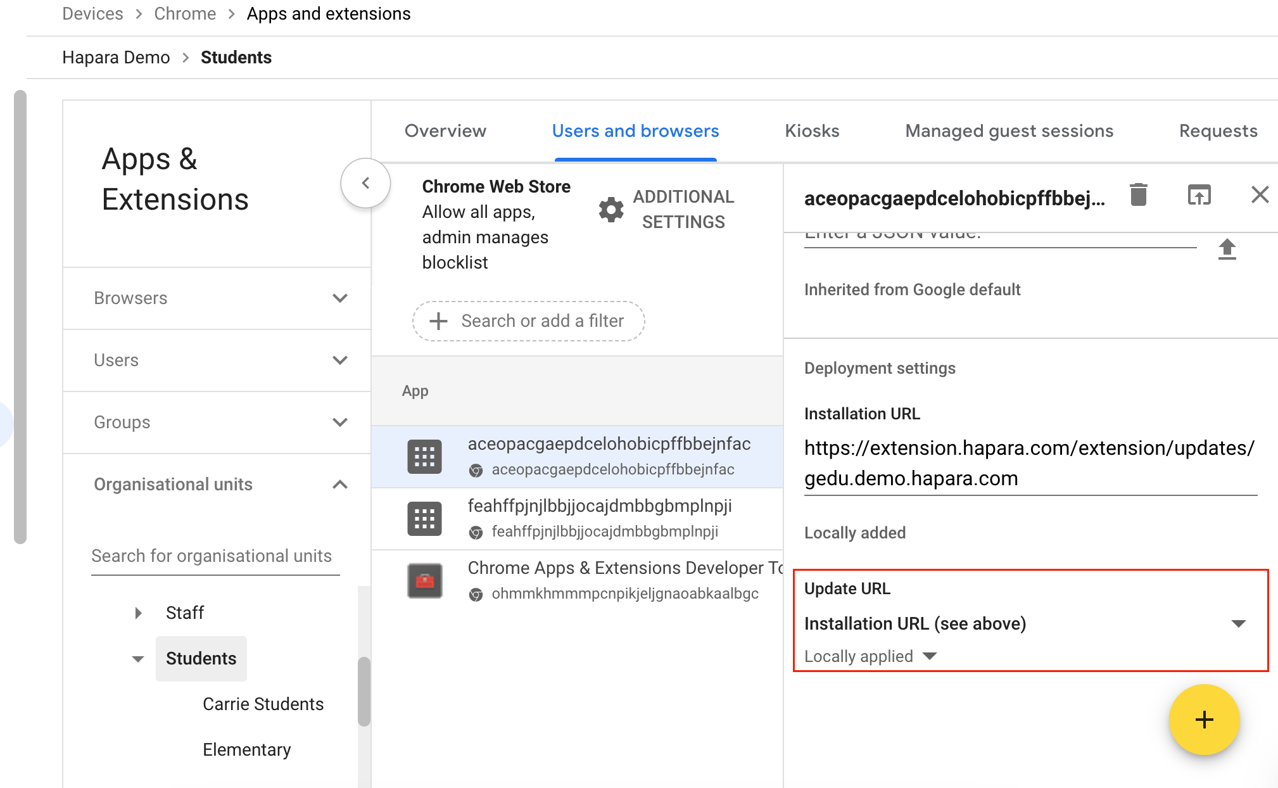The height and width of the screenshot is (788, 1278).
Task: Click plus icon in filter search box
Action: click(438, 321)
